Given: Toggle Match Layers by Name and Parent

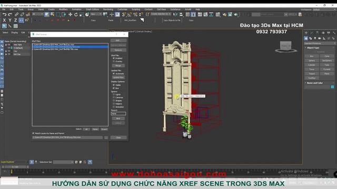Looking at the screenshot, I should point(33,133).
